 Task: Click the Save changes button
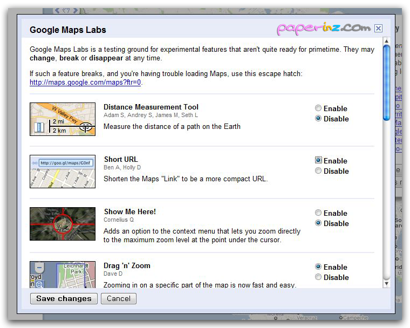click(x=64, y=298)
